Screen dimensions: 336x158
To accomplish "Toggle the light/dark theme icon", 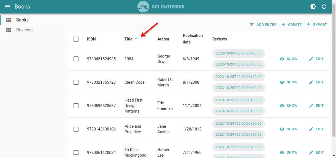I will [313, 7].
